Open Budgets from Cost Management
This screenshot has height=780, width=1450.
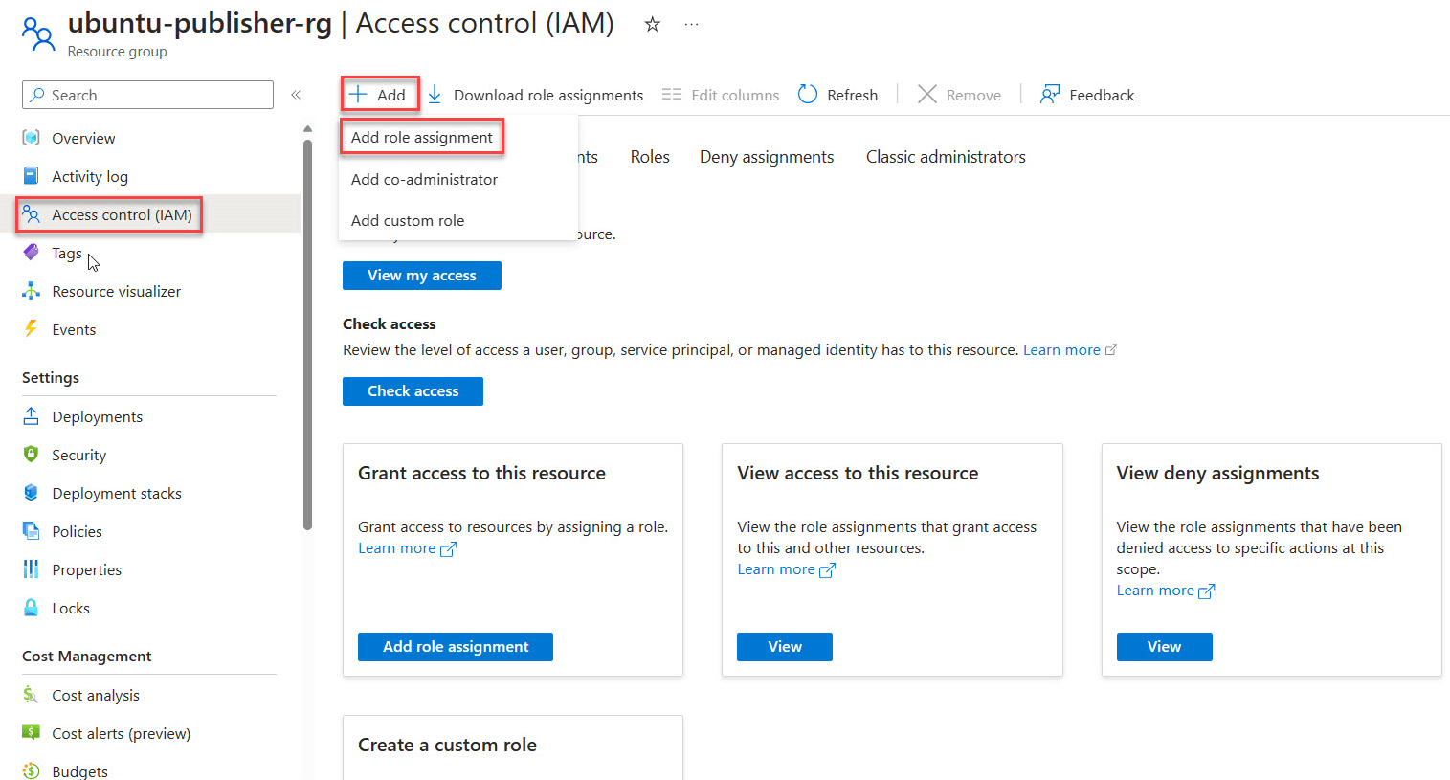tap(31, 770)
